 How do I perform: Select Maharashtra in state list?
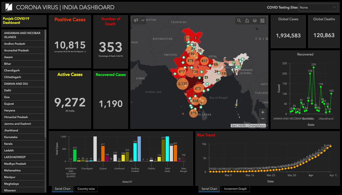(23, 171)
